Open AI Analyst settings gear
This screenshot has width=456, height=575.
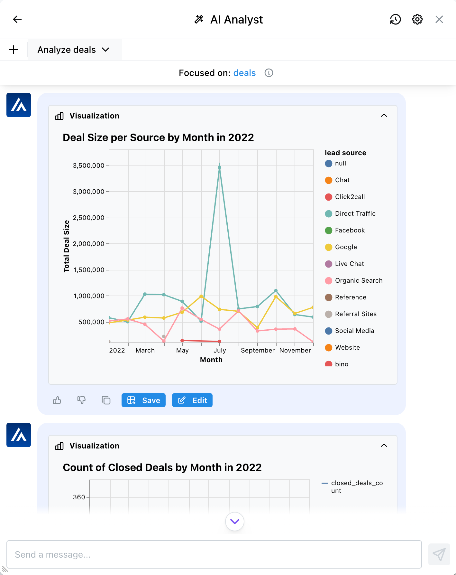(x=417, y=19)
